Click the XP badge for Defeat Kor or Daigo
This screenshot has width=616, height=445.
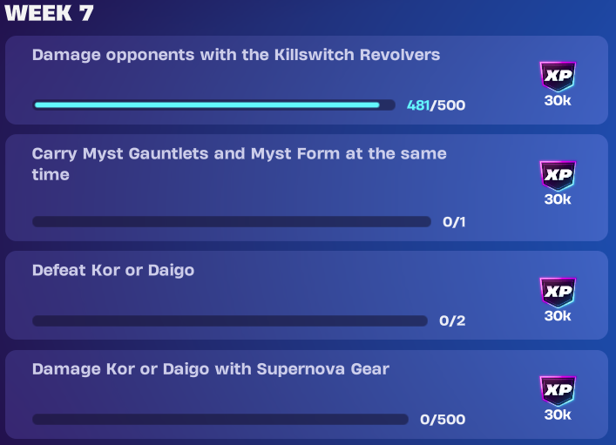pyautogui.click(x=558, y=292)
